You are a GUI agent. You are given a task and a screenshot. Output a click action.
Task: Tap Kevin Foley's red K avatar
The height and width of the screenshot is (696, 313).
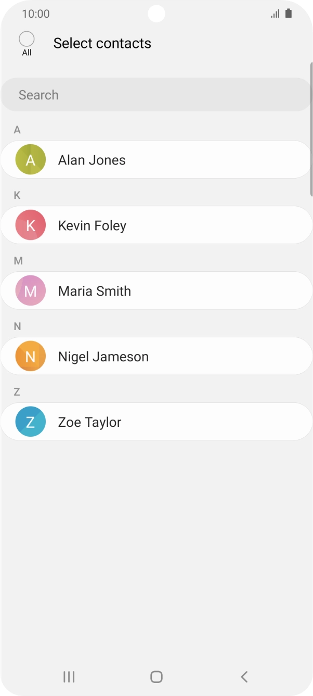31,225
